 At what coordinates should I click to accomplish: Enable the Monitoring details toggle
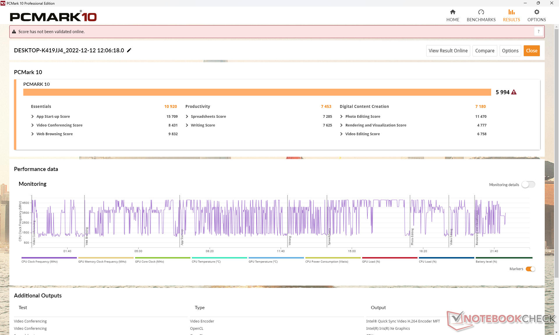(528, 185)
